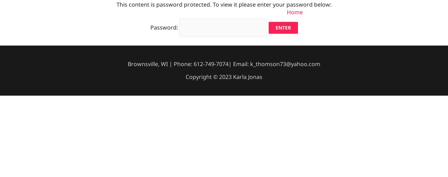Screen dimensions: 448x177
Task: Click the password protected notice text
Action: 224,5
